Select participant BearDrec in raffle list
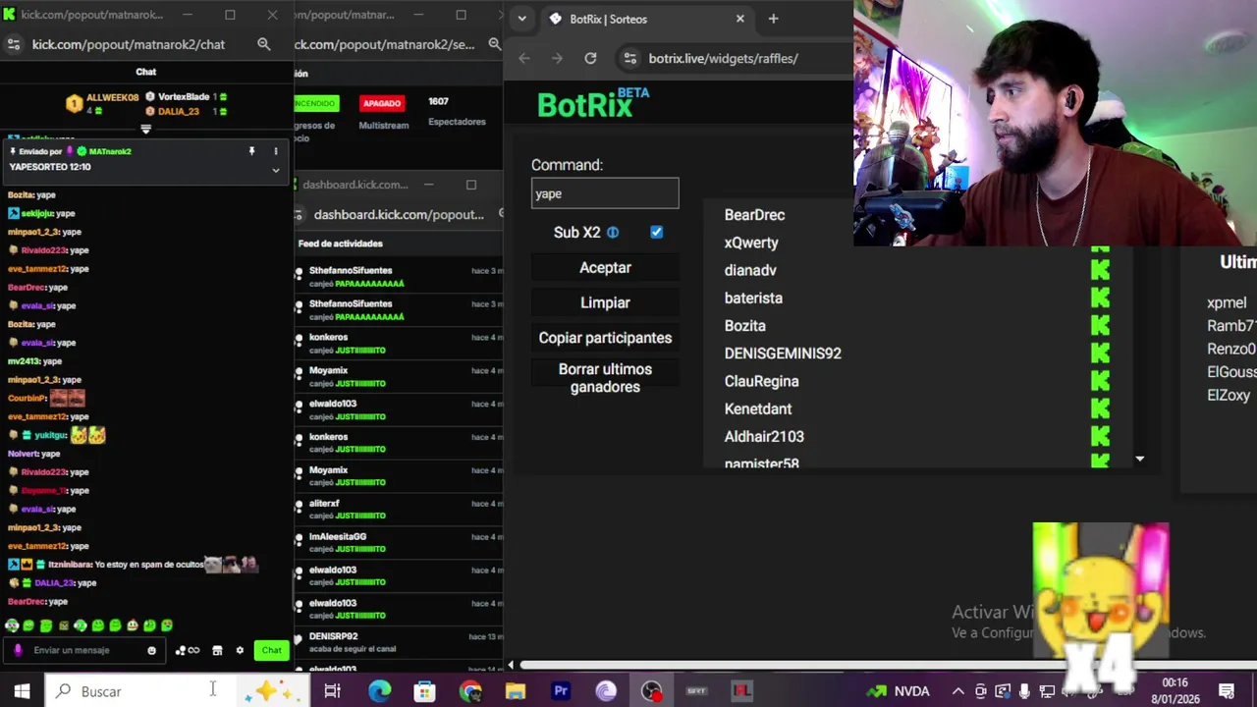 click(754, 215)
